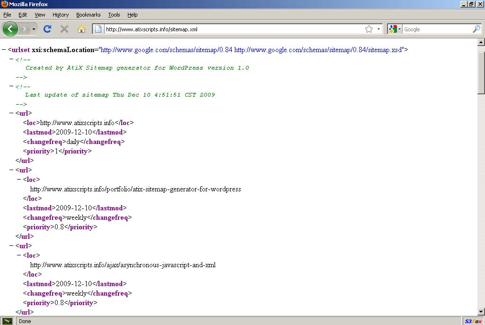Image resolution: width=485 pixels, height=325 pixels.
Task: Click lastmod line under the homepage loc
Action: tap(74, 132)
